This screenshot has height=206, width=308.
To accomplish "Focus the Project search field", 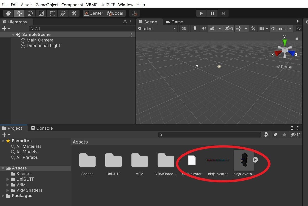I will pos(210,135).
